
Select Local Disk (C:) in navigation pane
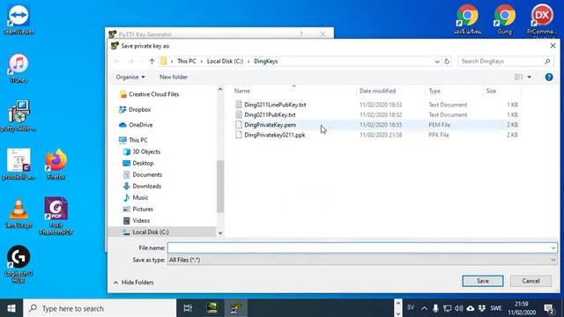point(151,232)
